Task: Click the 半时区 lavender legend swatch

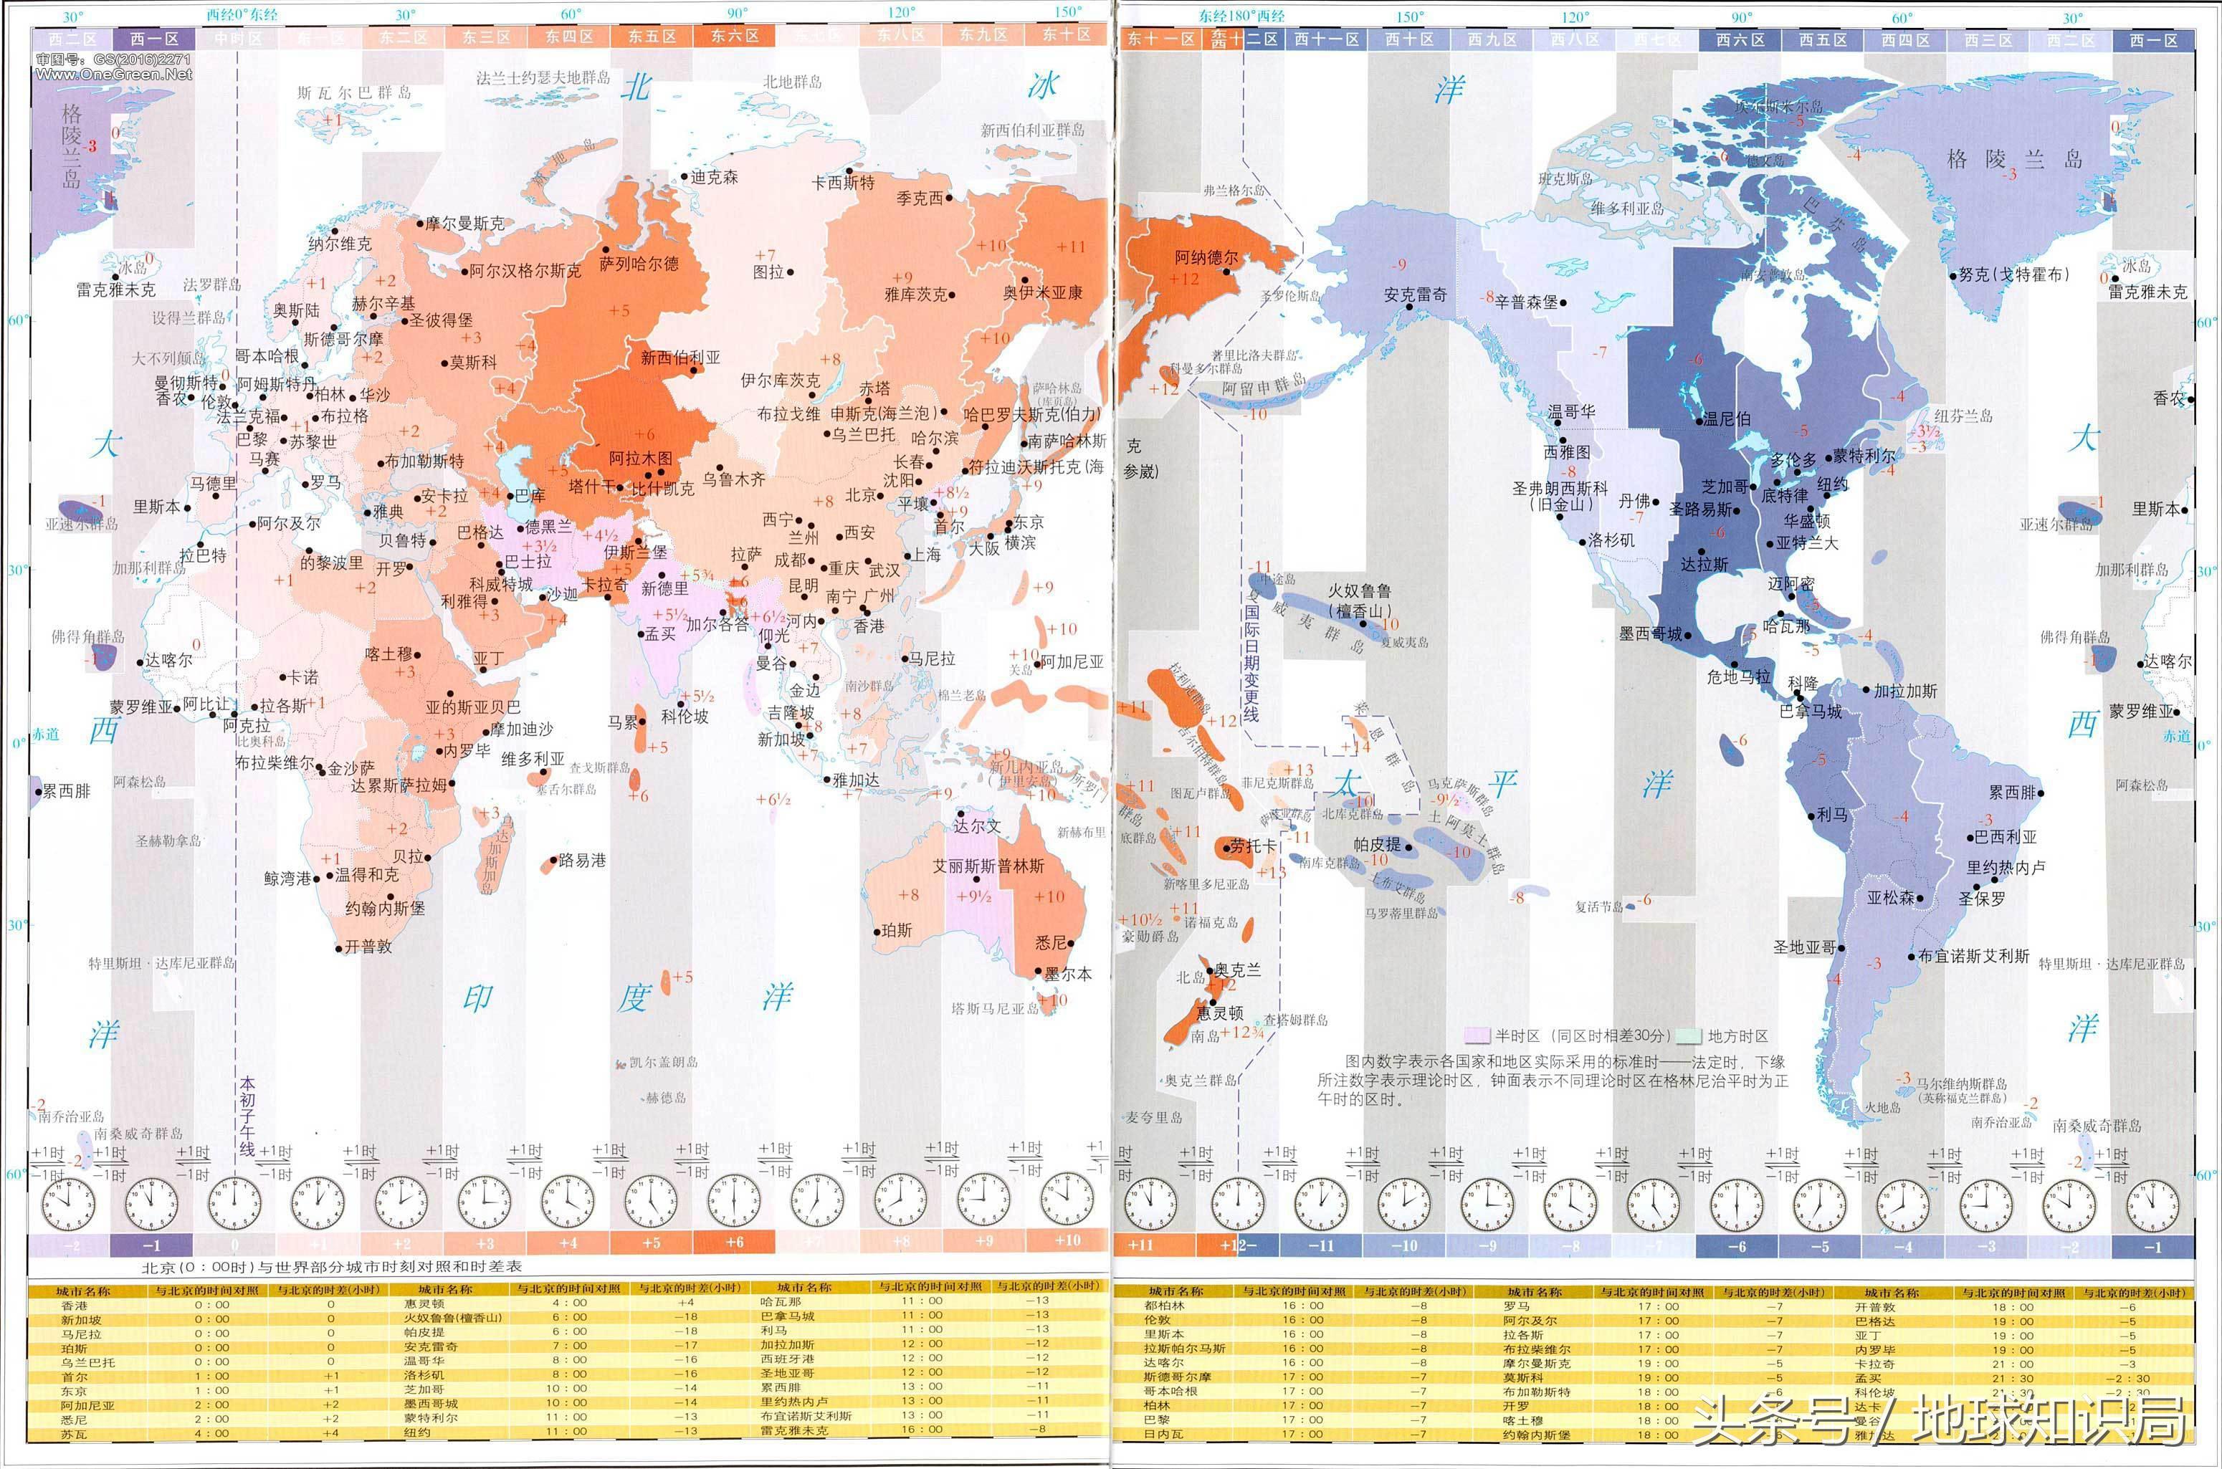Action: pyautogui.click(x=1477, y=1036)
